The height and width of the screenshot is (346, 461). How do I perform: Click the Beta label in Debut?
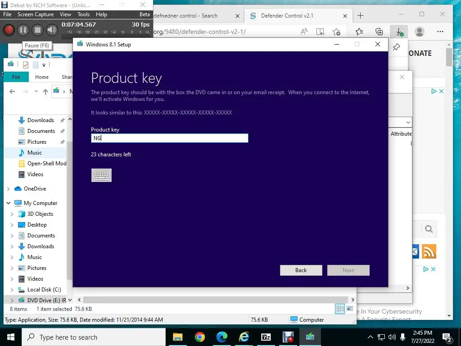click(x=145, y=14)
